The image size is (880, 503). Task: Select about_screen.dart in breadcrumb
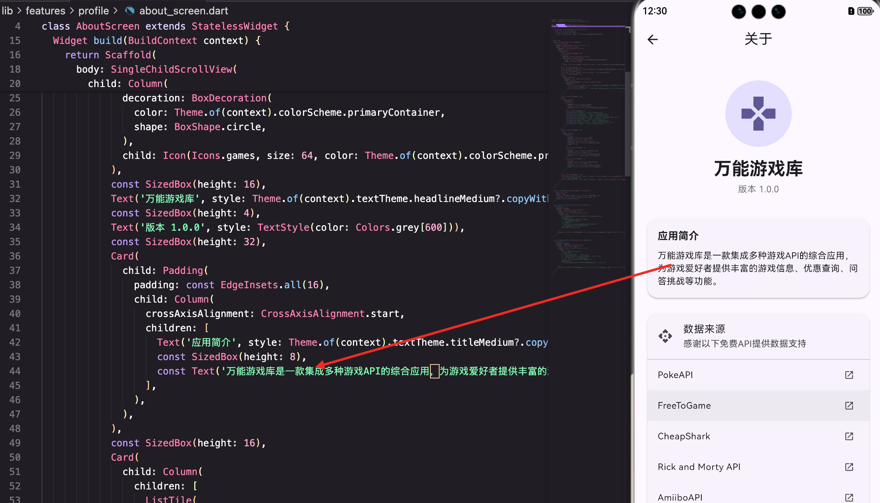pos(183,11)
